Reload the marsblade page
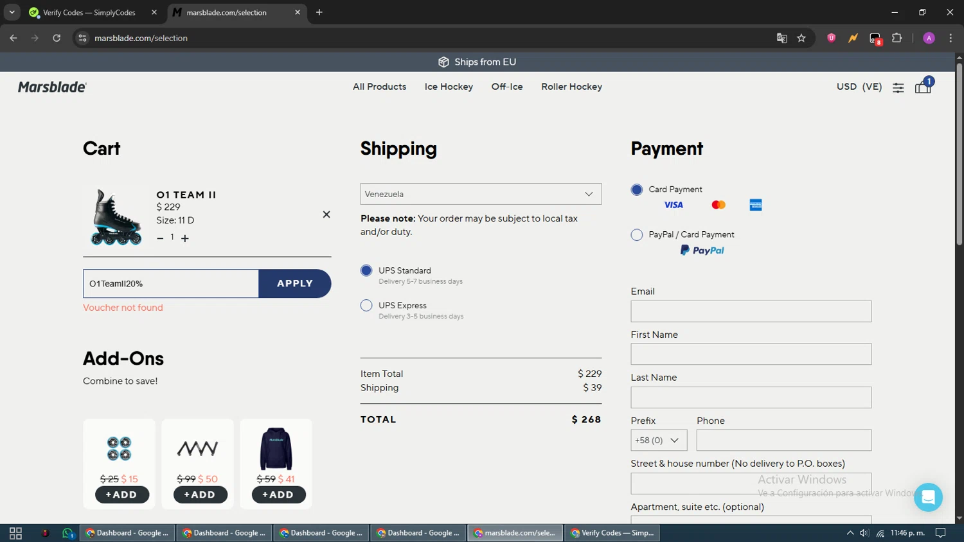 pos(57,38)
